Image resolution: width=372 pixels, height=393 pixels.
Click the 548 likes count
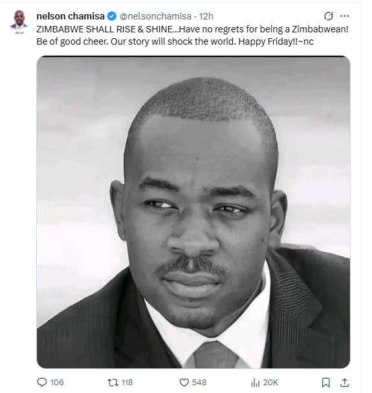click(x=199, y=383)
